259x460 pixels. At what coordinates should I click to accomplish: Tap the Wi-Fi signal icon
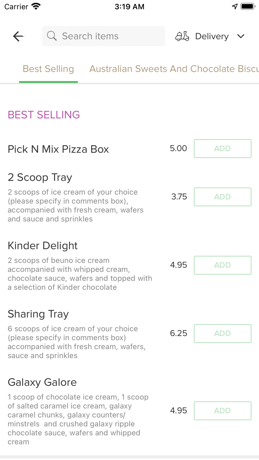click(36, 6)
